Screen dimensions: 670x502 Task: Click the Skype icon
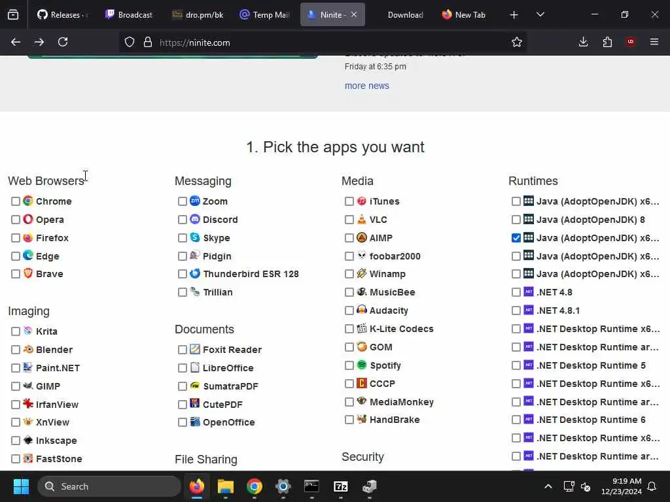tap(195, 237)
